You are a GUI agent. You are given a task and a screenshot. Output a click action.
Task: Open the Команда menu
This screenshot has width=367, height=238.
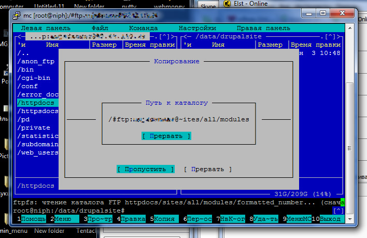[x=143, y=28]
